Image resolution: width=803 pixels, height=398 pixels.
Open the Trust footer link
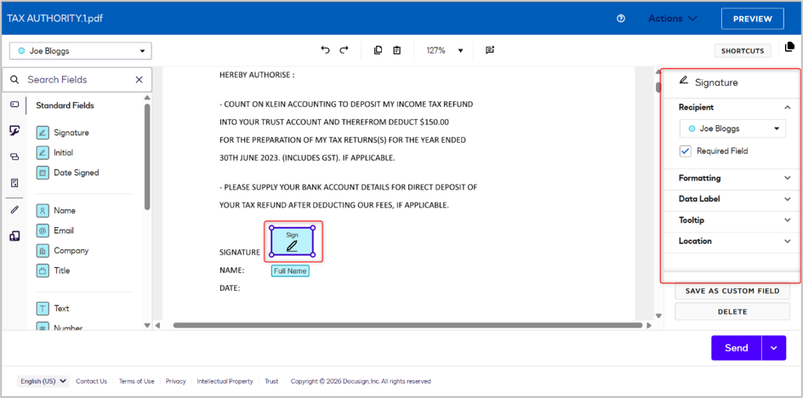pos(271,381)
